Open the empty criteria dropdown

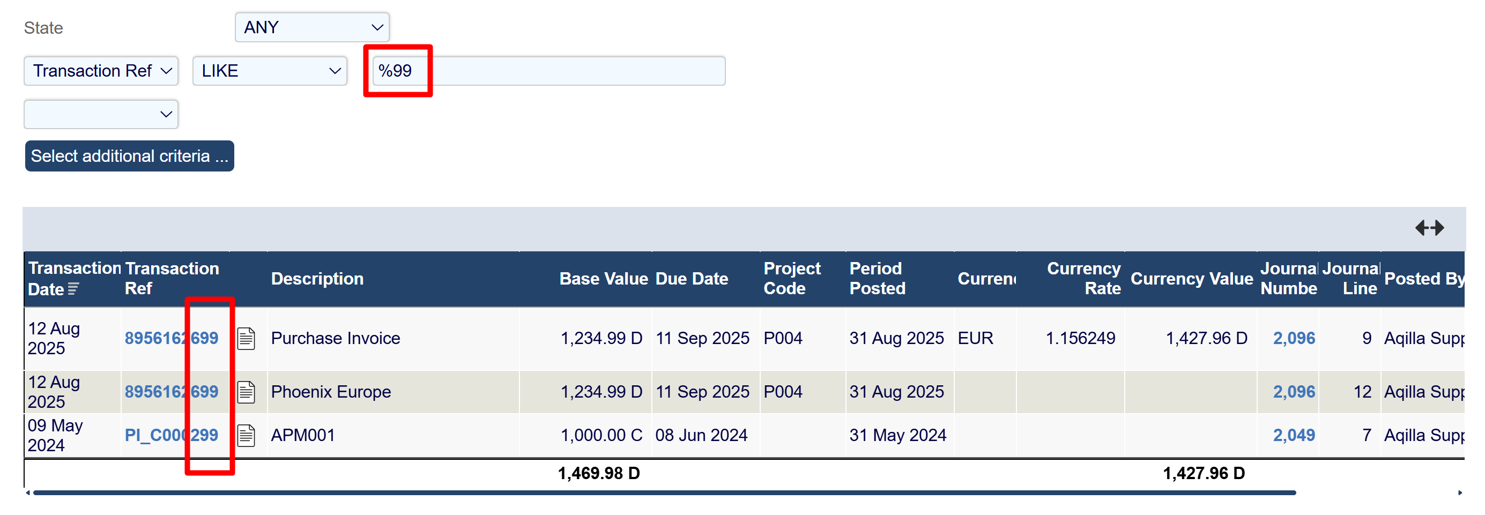(101, 114)
